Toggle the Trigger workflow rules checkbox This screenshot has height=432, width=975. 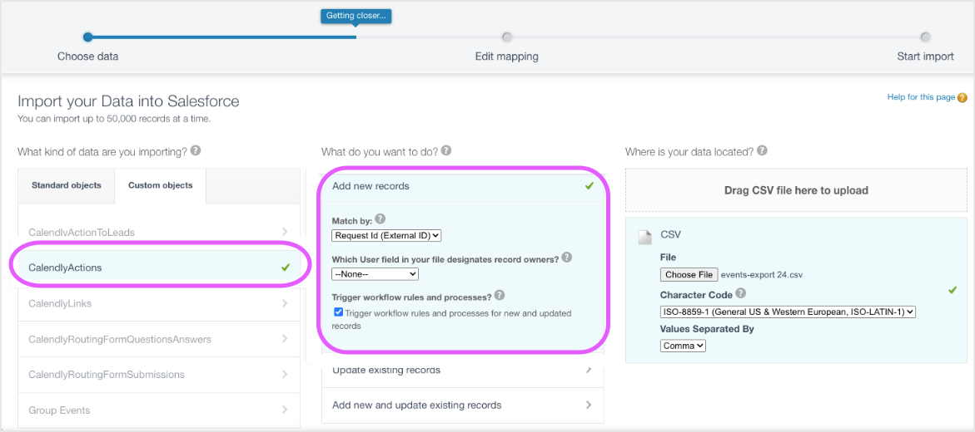(x=338, y=313)
